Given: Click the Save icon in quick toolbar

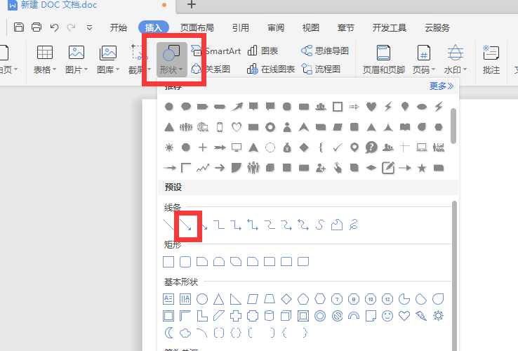Looking at the screenshot, I should point(19,27).
